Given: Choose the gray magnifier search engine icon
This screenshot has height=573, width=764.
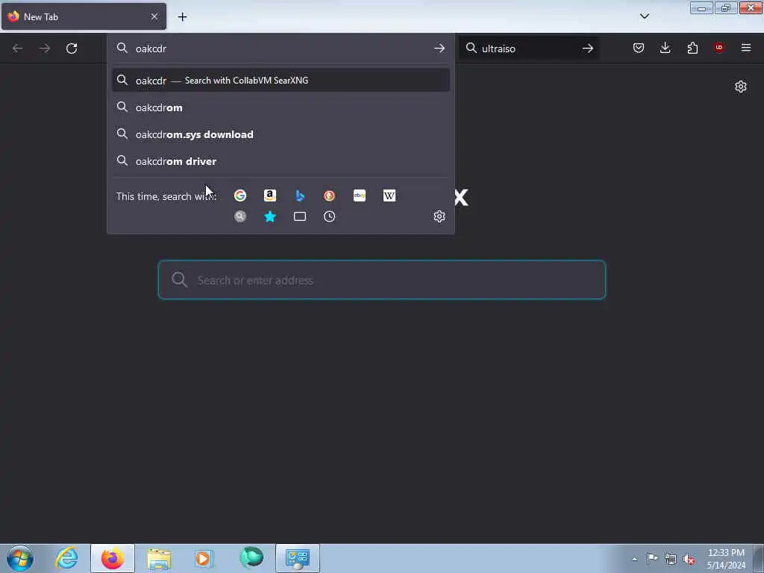Looking at the screenshot, I should 240,216.
